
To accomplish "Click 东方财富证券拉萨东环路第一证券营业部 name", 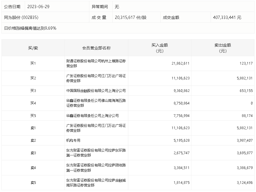I will pyautogui.click(x=96, y=153).
